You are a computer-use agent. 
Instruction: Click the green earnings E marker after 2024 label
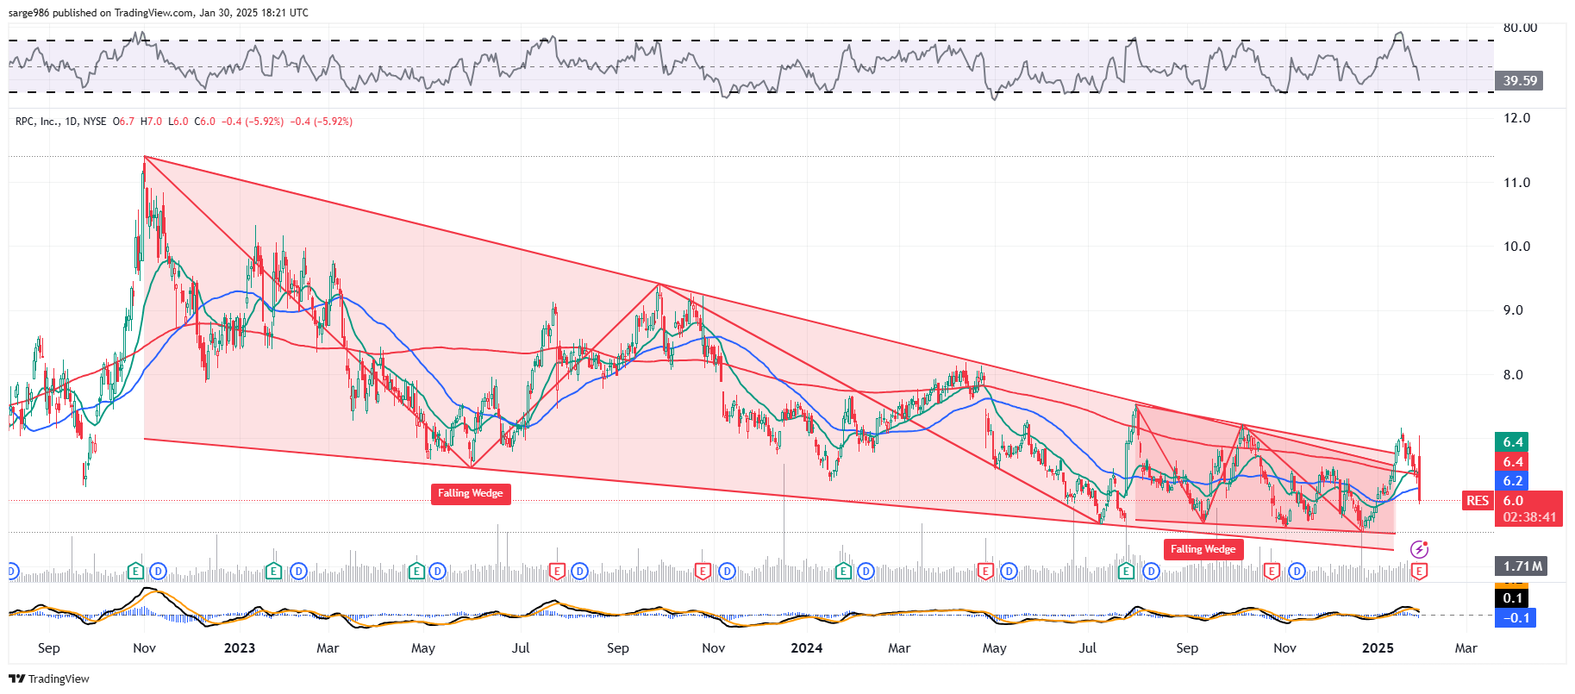843,571
